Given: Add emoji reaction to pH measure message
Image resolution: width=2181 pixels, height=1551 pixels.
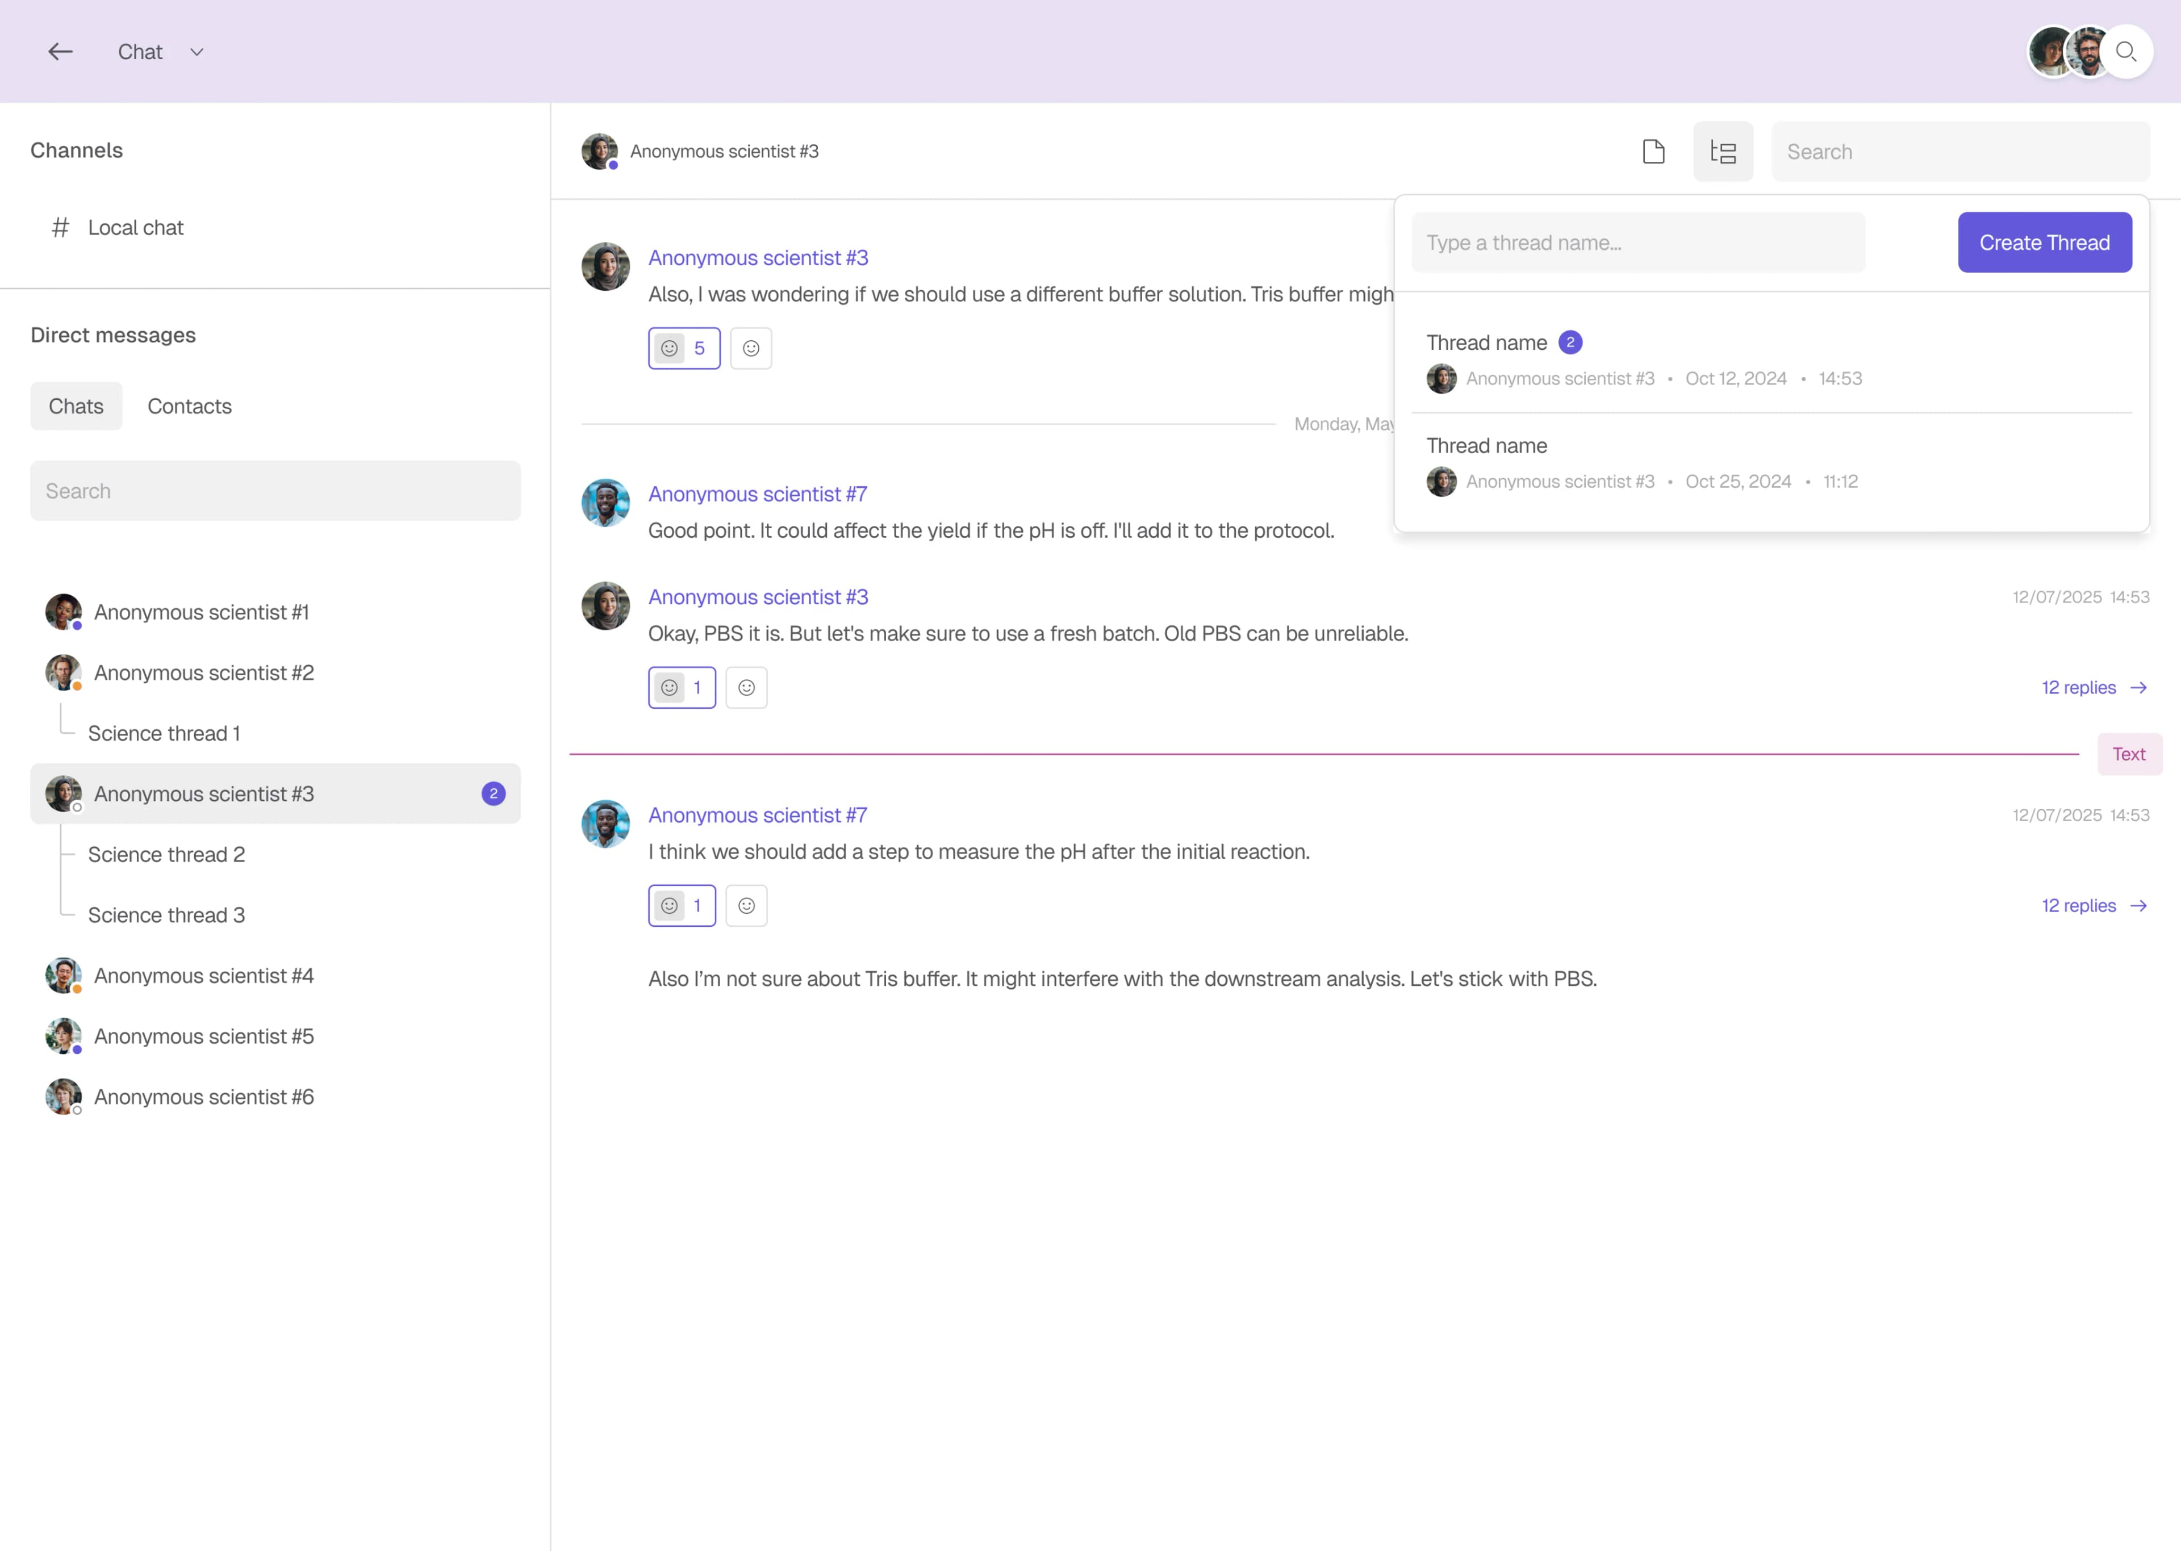Looking at the screenshot, I should tap(746, 905).
